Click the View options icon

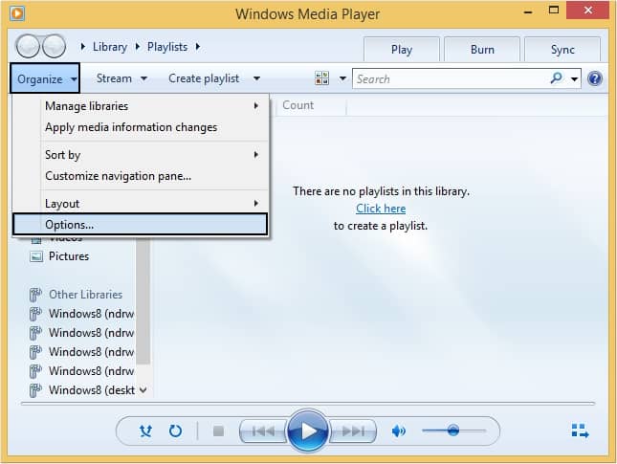tap(321, 78)
